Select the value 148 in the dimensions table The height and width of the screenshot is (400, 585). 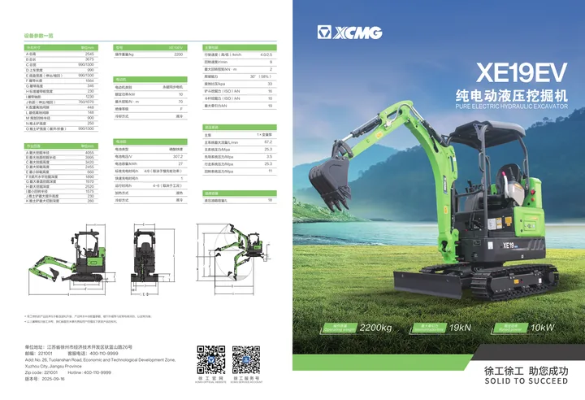coord(91,112)
